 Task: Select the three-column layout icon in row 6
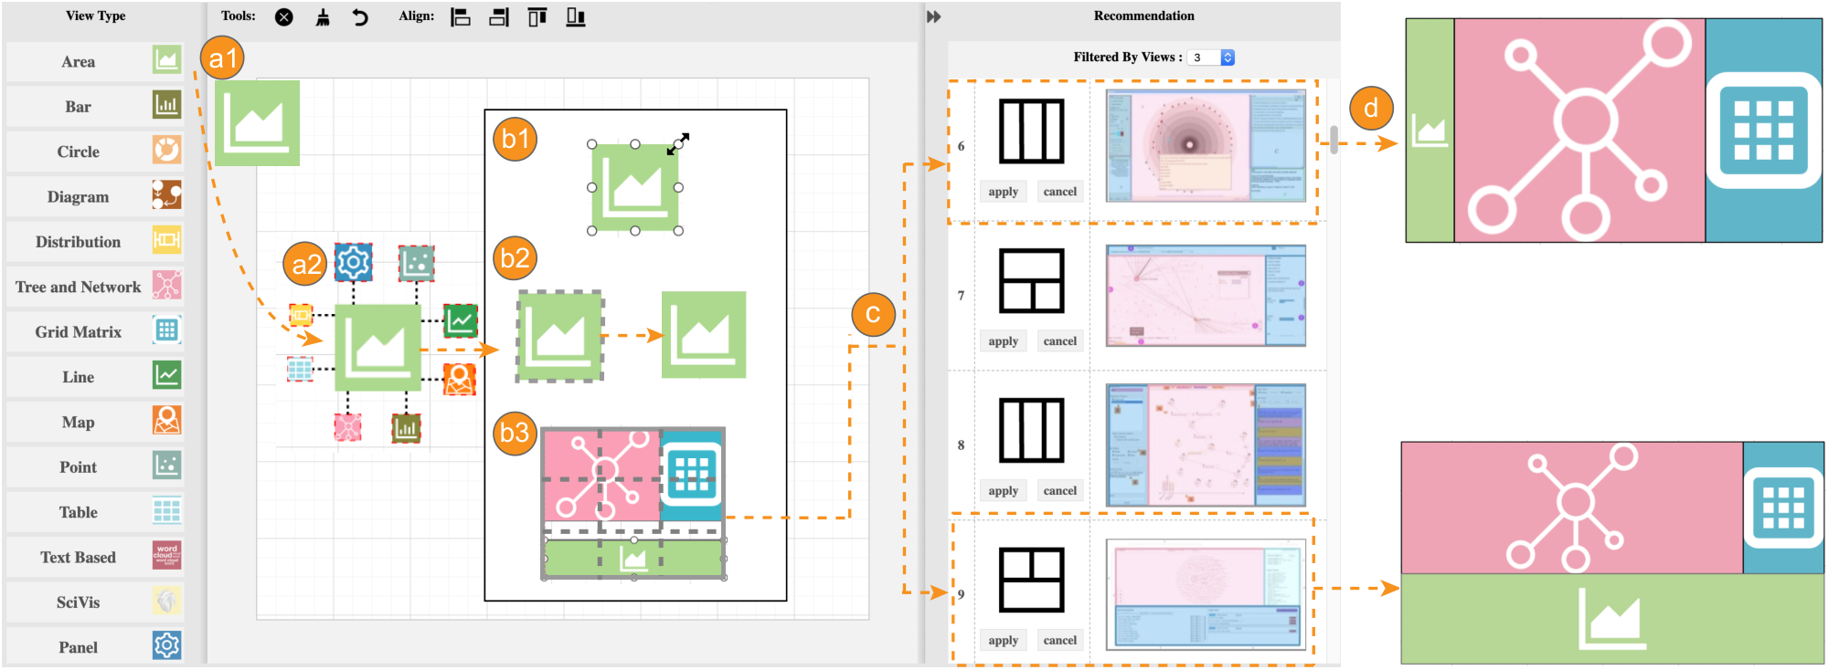(1031, 131)
